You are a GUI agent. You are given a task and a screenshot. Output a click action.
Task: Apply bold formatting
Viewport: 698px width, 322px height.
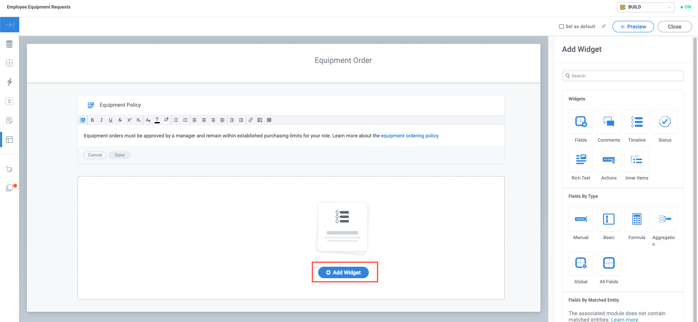(92, 120)
